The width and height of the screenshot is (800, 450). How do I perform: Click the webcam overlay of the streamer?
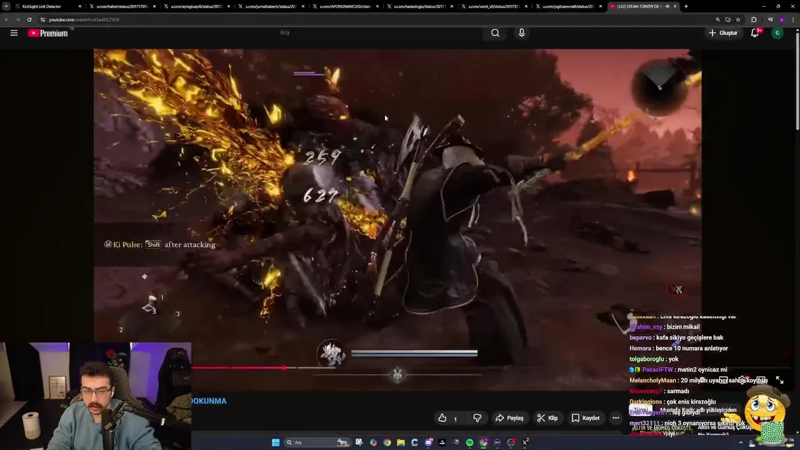coord(96,396)
